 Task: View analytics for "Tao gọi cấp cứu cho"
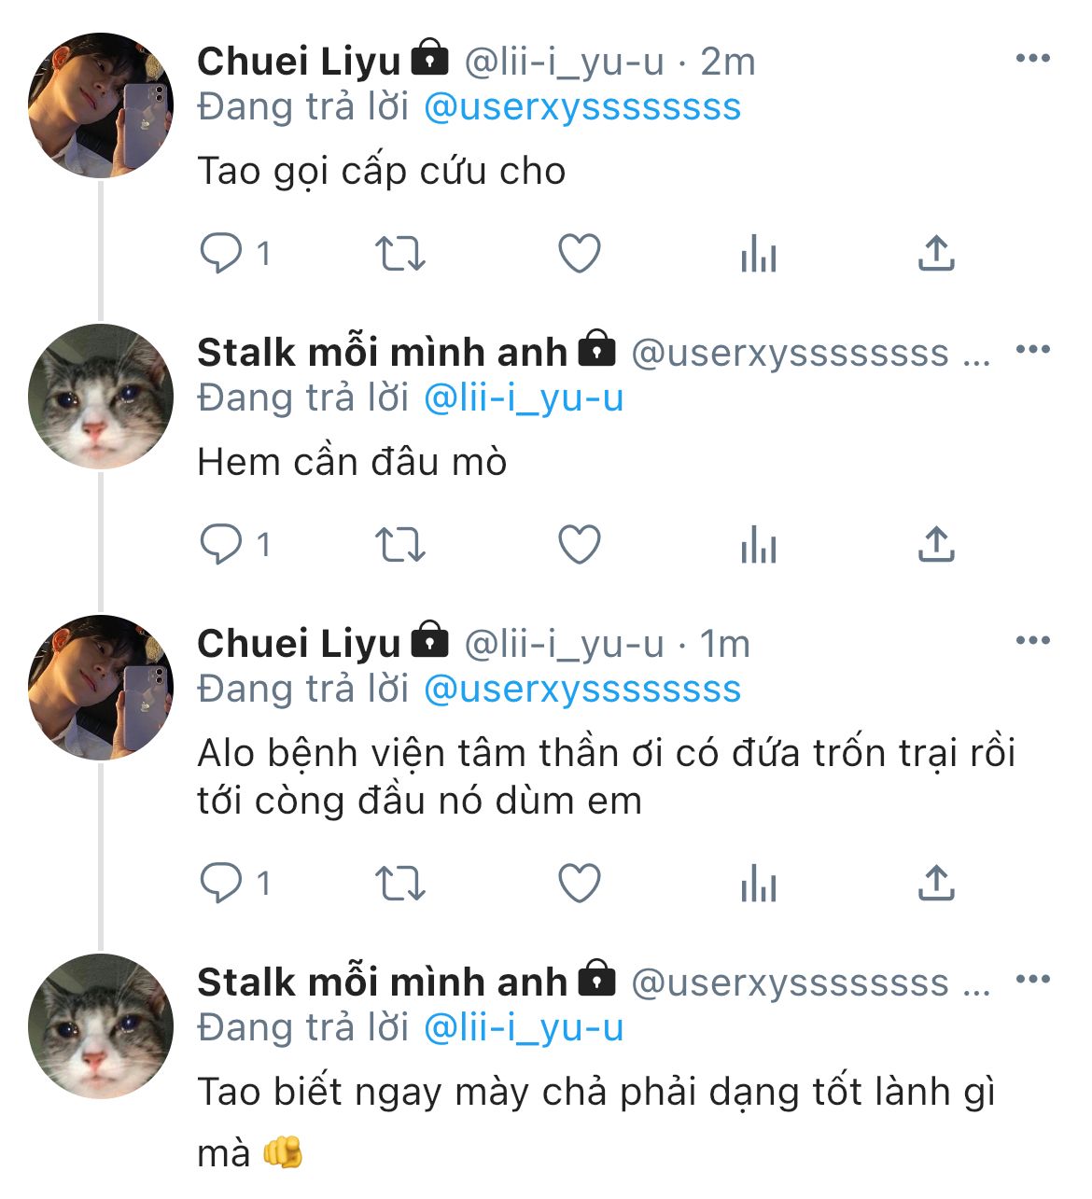pyautogui.click(x=758, y=253)
